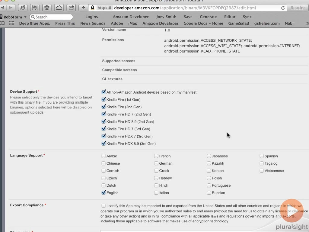Reload the page with refresh icon
Viewport: 309px width, 232px height.
pos(283,8)
